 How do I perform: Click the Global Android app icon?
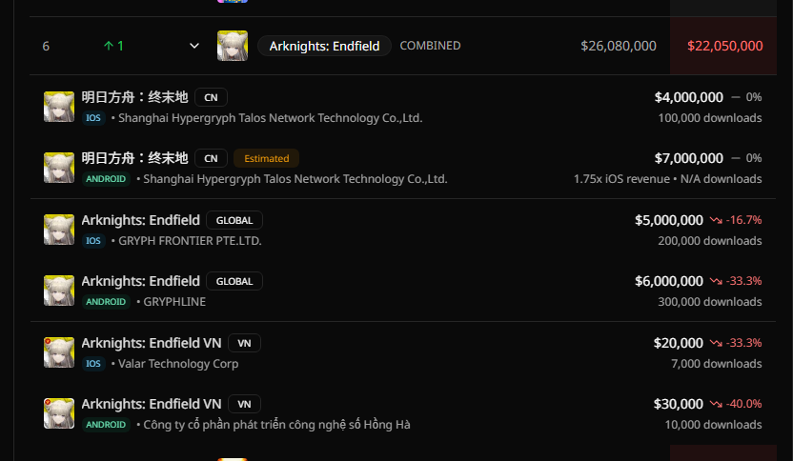tap(59, 291)
